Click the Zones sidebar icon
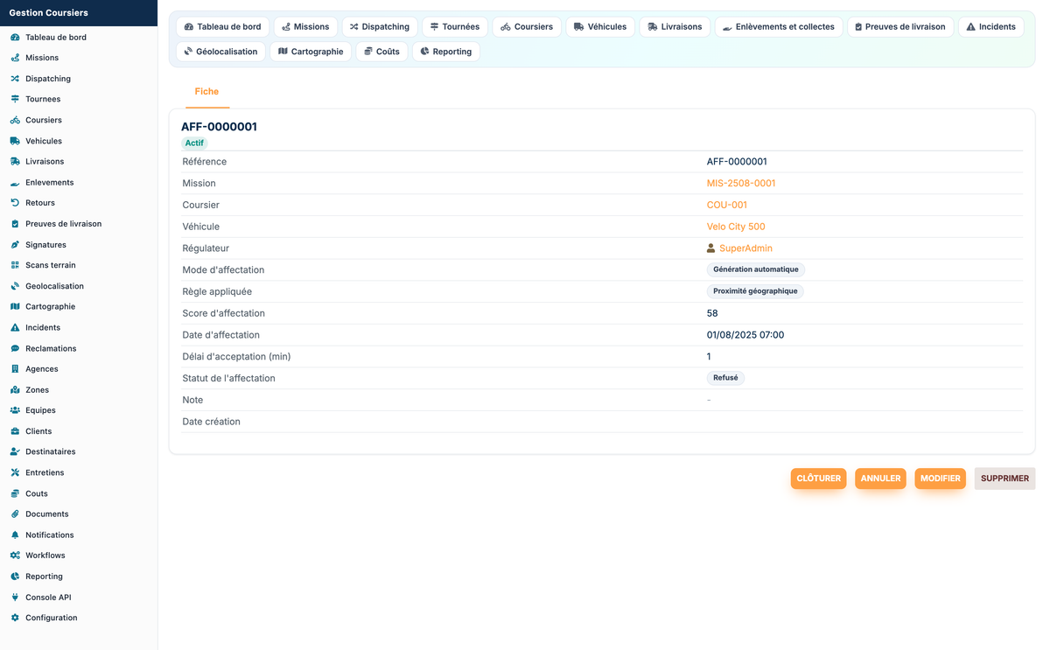The width and height of the screenshot is (1050, 650). point(15,390)
